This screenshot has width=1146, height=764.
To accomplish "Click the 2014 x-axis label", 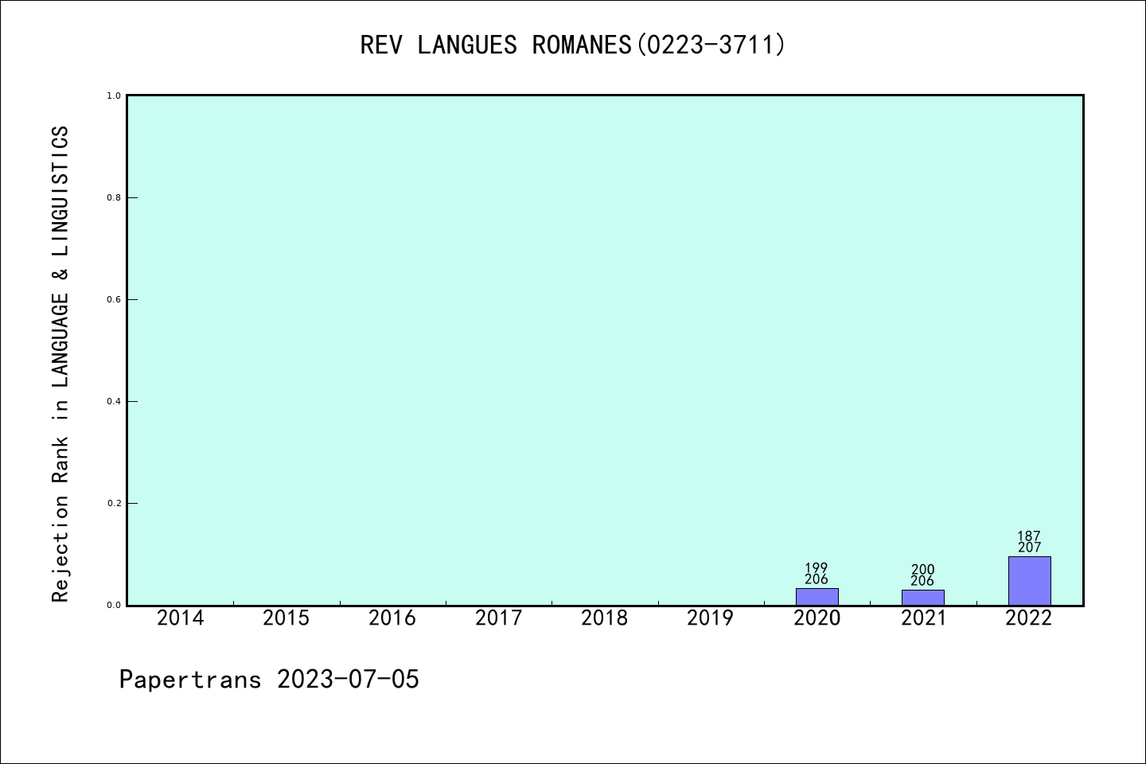I will coord(180,618).
